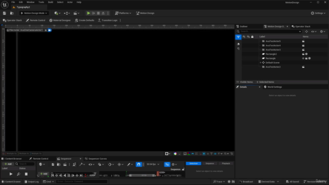
Task: Open the Trace dropdown in the status bar
Action: 219,181
